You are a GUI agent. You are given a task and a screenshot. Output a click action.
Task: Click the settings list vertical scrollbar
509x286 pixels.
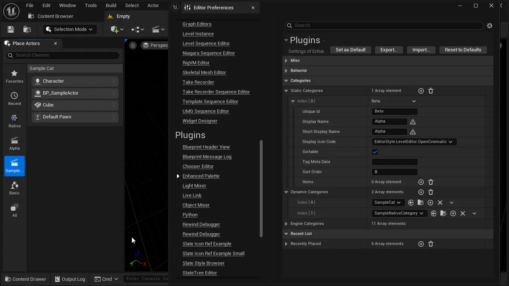coord(261,188)
